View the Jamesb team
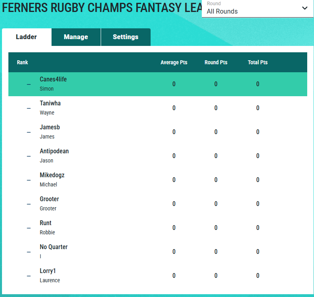The width and height of the screenshot is (314, 297). click(x=50, y=127)
